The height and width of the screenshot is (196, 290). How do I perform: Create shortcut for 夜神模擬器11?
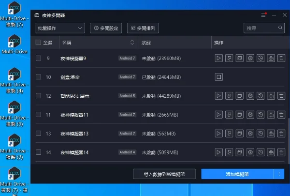[229, 115]
